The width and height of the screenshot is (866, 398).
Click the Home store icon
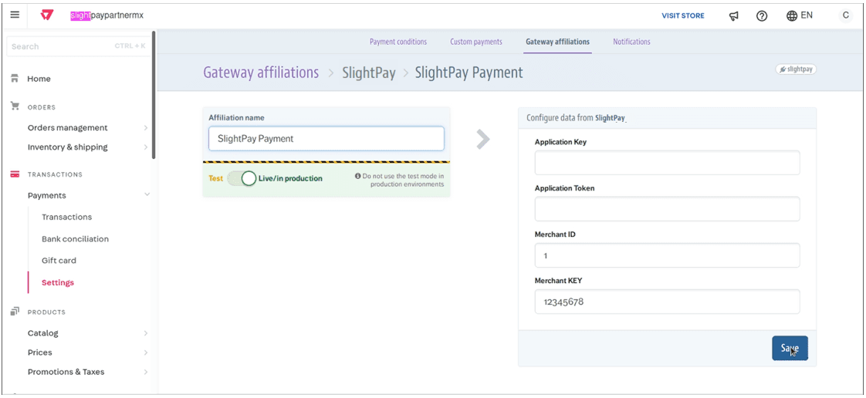click(15, 79)
